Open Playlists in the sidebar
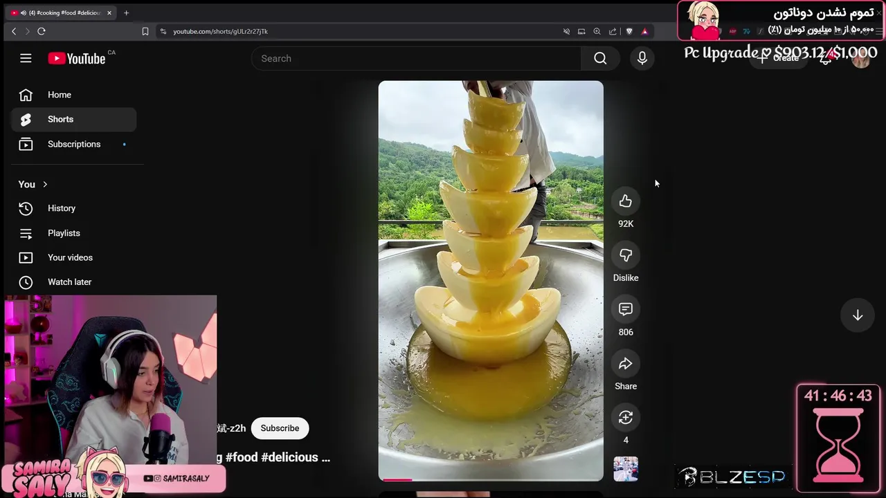Image resolution: width=886 pixels, height=498 pixels. tap(73, 233)
